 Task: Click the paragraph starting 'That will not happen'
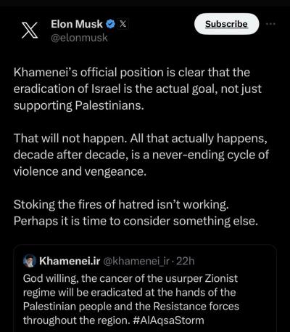pyautogui.click(x=141, y=155)
